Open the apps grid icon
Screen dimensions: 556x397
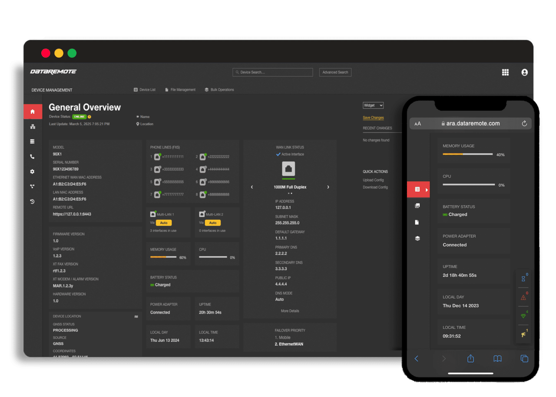(505, 73)
